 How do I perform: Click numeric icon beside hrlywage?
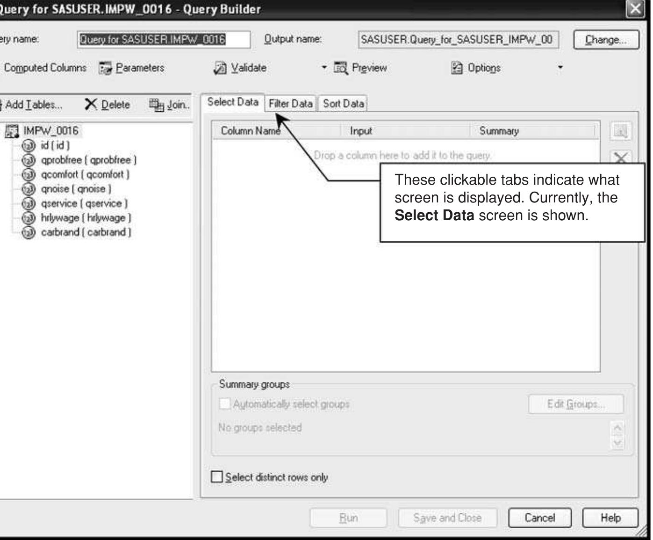point(29,218)
